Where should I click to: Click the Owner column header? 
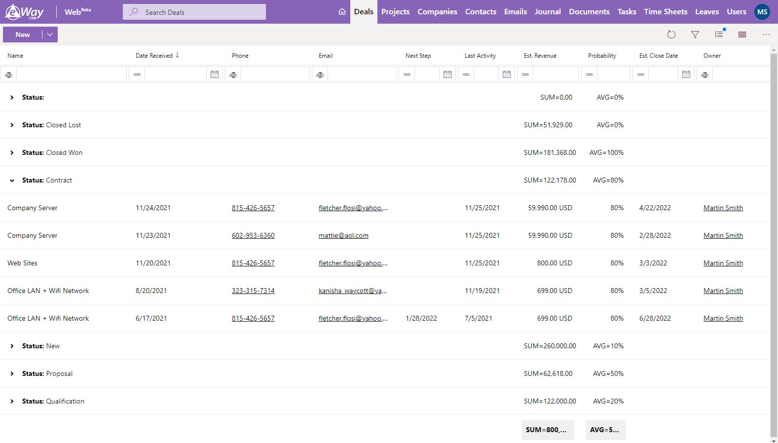coord(712,56)
